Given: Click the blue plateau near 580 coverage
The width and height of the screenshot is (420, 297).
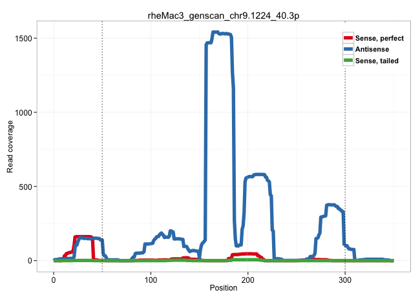Looking at the screenshot, I should (x=258, y=174).
